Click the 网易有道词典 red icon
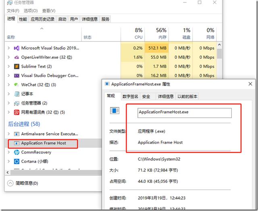The width and height of the screenshot is (258, 211). pyautogui.click(x=17, y=112)
